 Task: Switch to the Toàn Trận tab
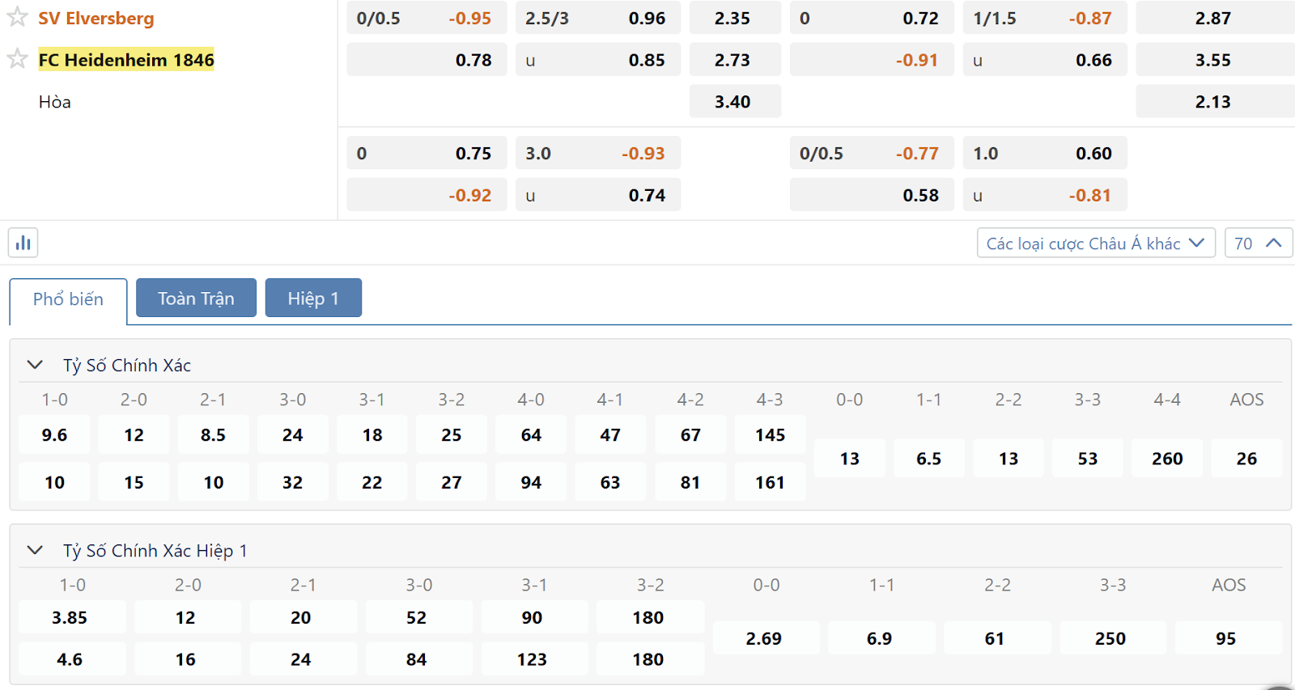point(196,298)
